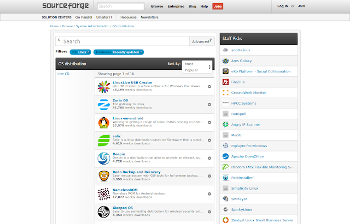Expand the LinuxLive USB Creator row arrow
Image resolution: width=350 pixels, height=224 pixels.
(x=209, y=87)
